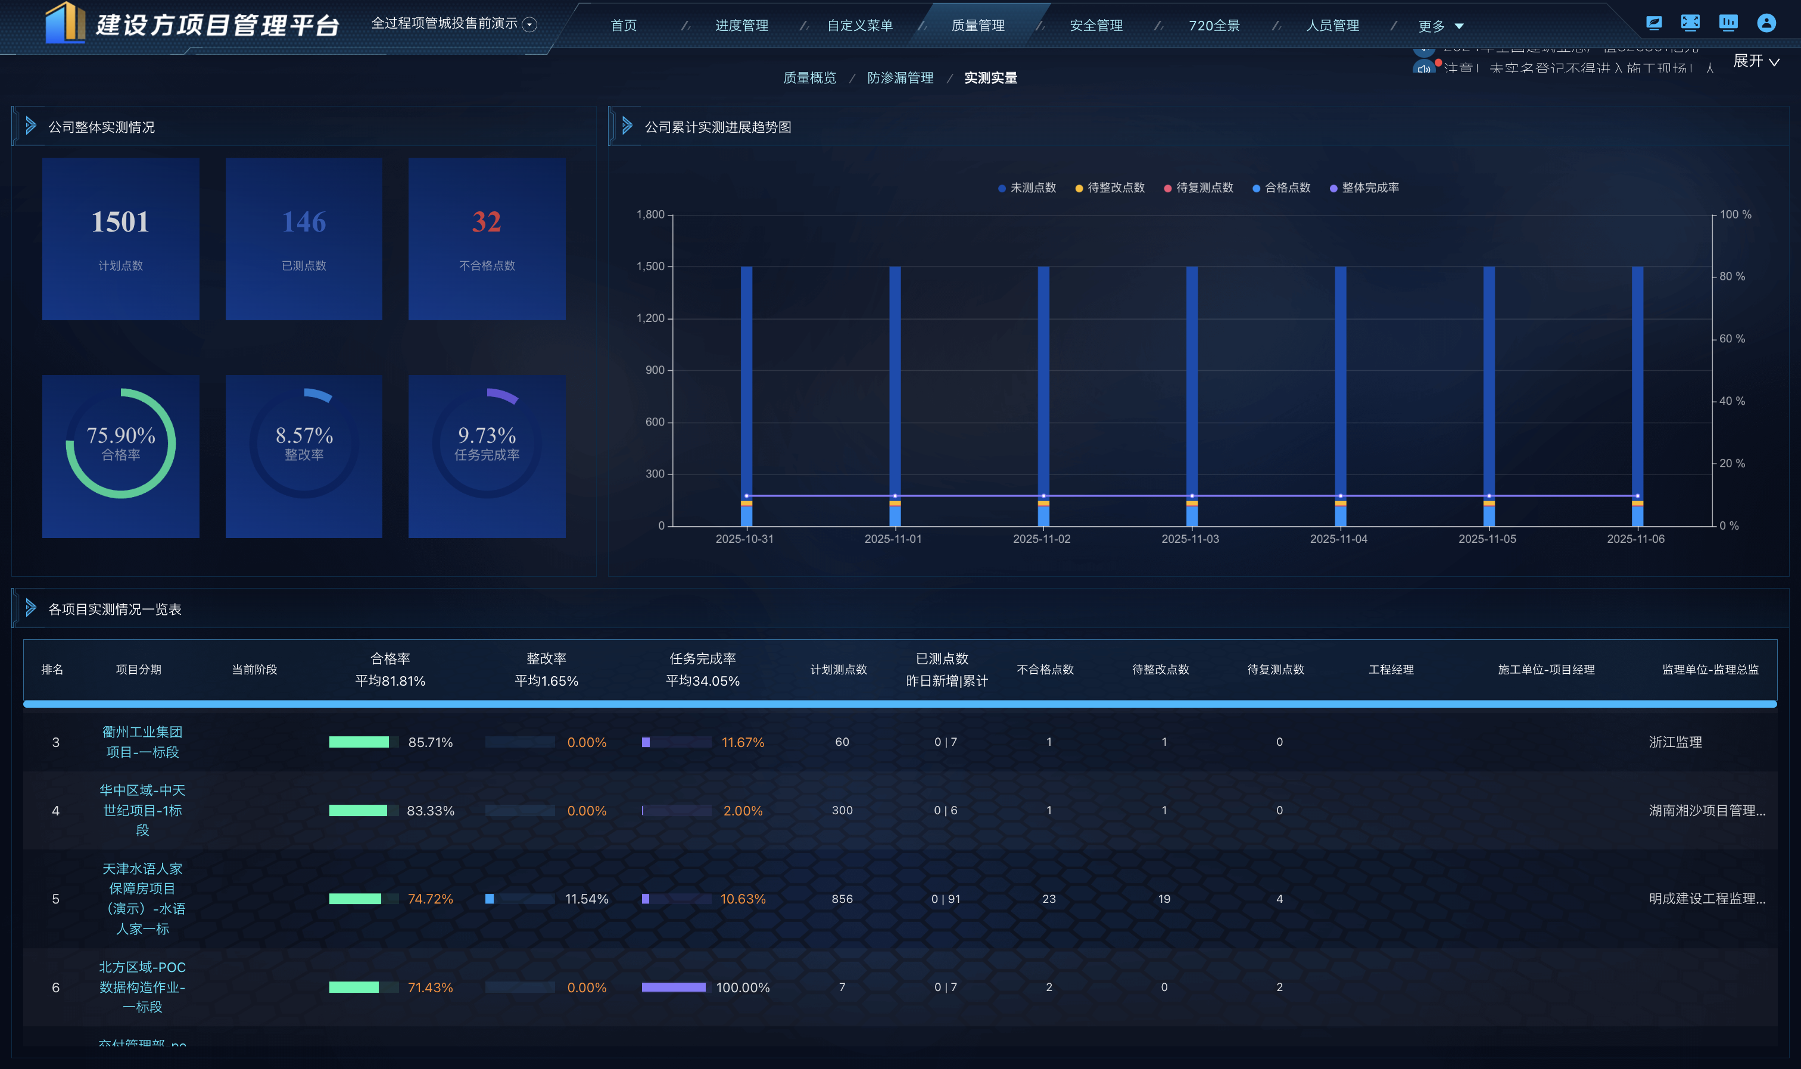Click arrow icon beside 各项目实测情况一览表

(30, 609)
